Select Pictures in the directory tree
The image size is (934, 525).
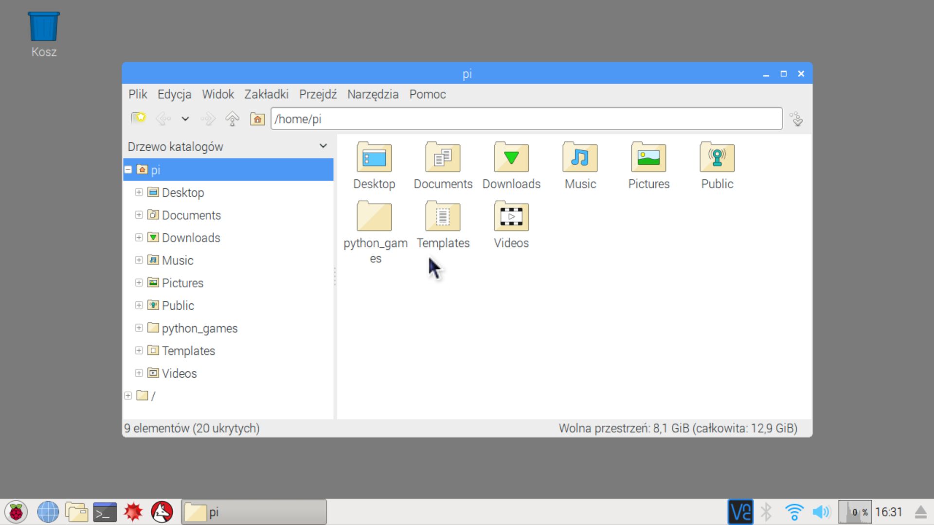click(182, 283)
